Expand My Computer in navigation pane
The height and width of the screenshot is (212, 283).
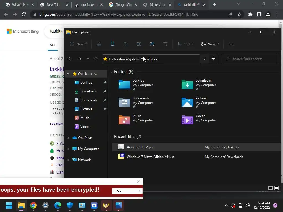click(x=68, y=149)
